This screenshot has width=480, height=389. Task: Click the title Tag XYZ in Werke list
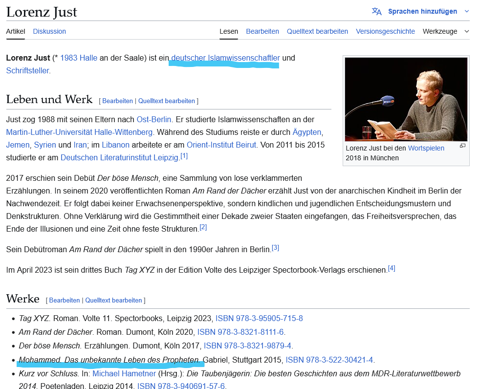34,318
